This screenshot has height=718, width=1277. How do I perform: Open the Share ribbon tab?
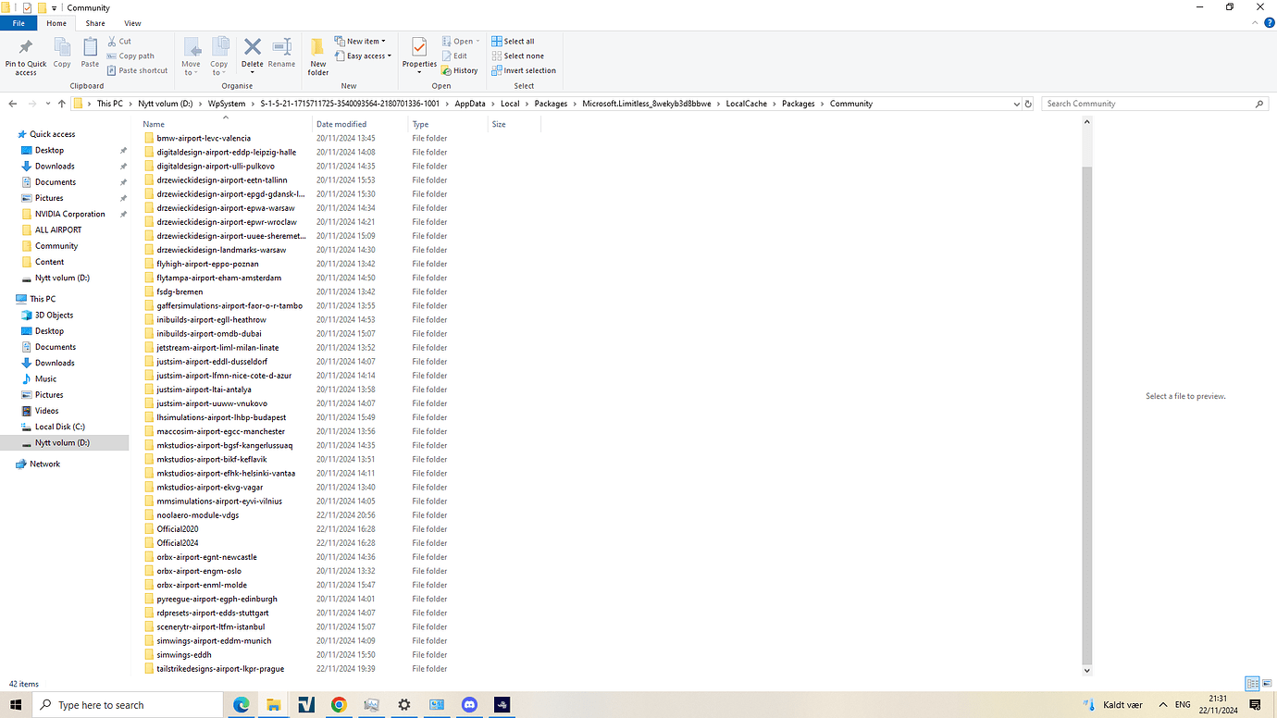click(x=95, y=23)
